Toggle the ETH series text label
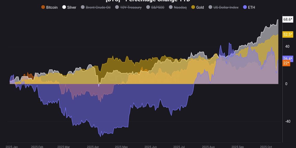 251,7
